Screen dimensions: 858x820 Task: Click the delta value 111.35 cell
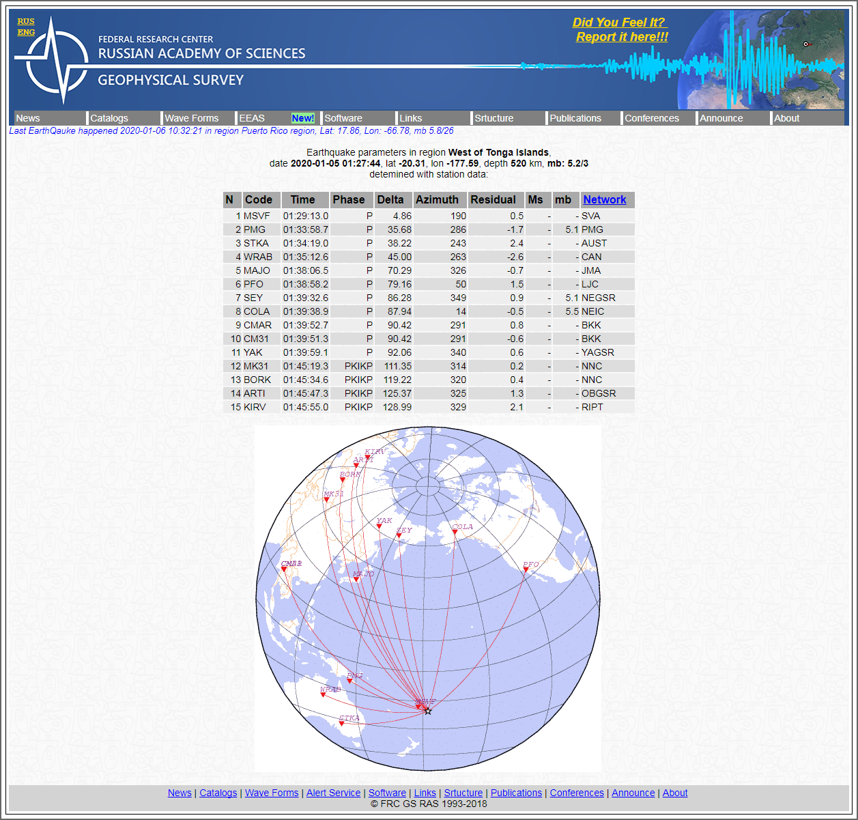(x=394, y=366)
